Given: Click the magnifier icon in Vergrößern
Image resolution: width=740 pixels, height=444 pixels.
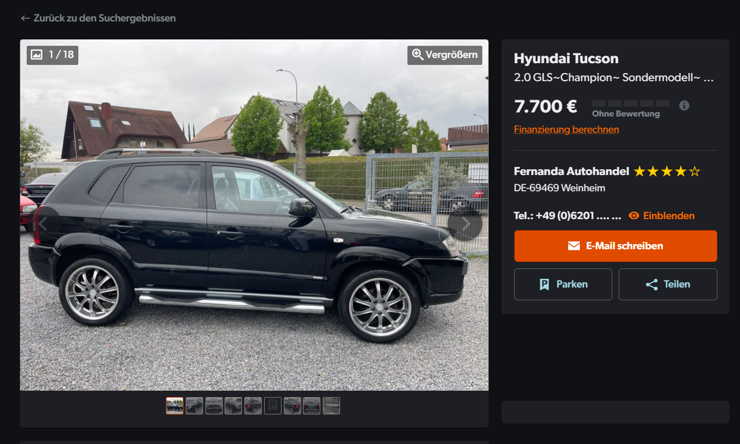Looking at the screenshot, I should click(x=417, y=54).
